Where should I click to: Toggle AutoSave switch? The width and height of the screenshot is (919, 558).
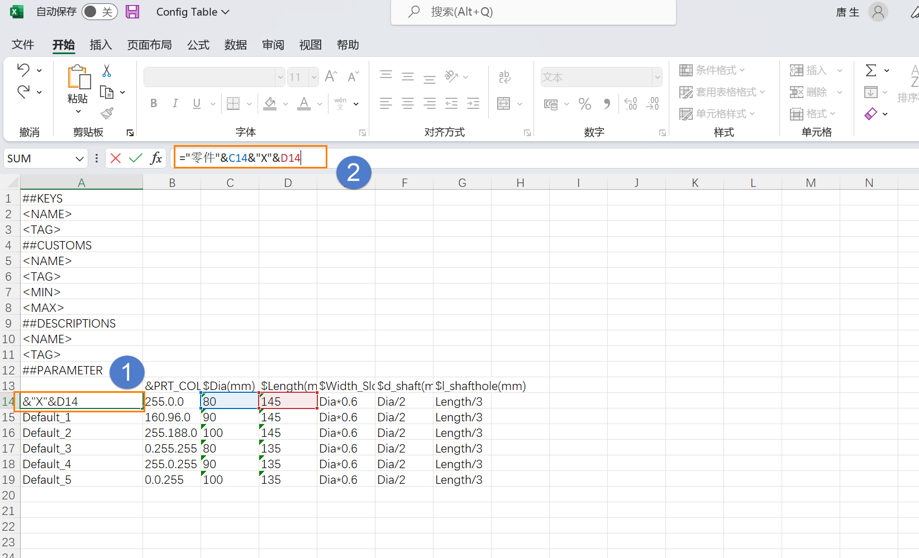(99, 12)
